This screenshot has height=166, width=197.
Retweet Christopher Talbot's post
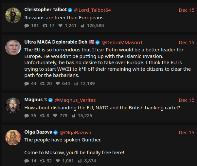(x=43, y=26)
